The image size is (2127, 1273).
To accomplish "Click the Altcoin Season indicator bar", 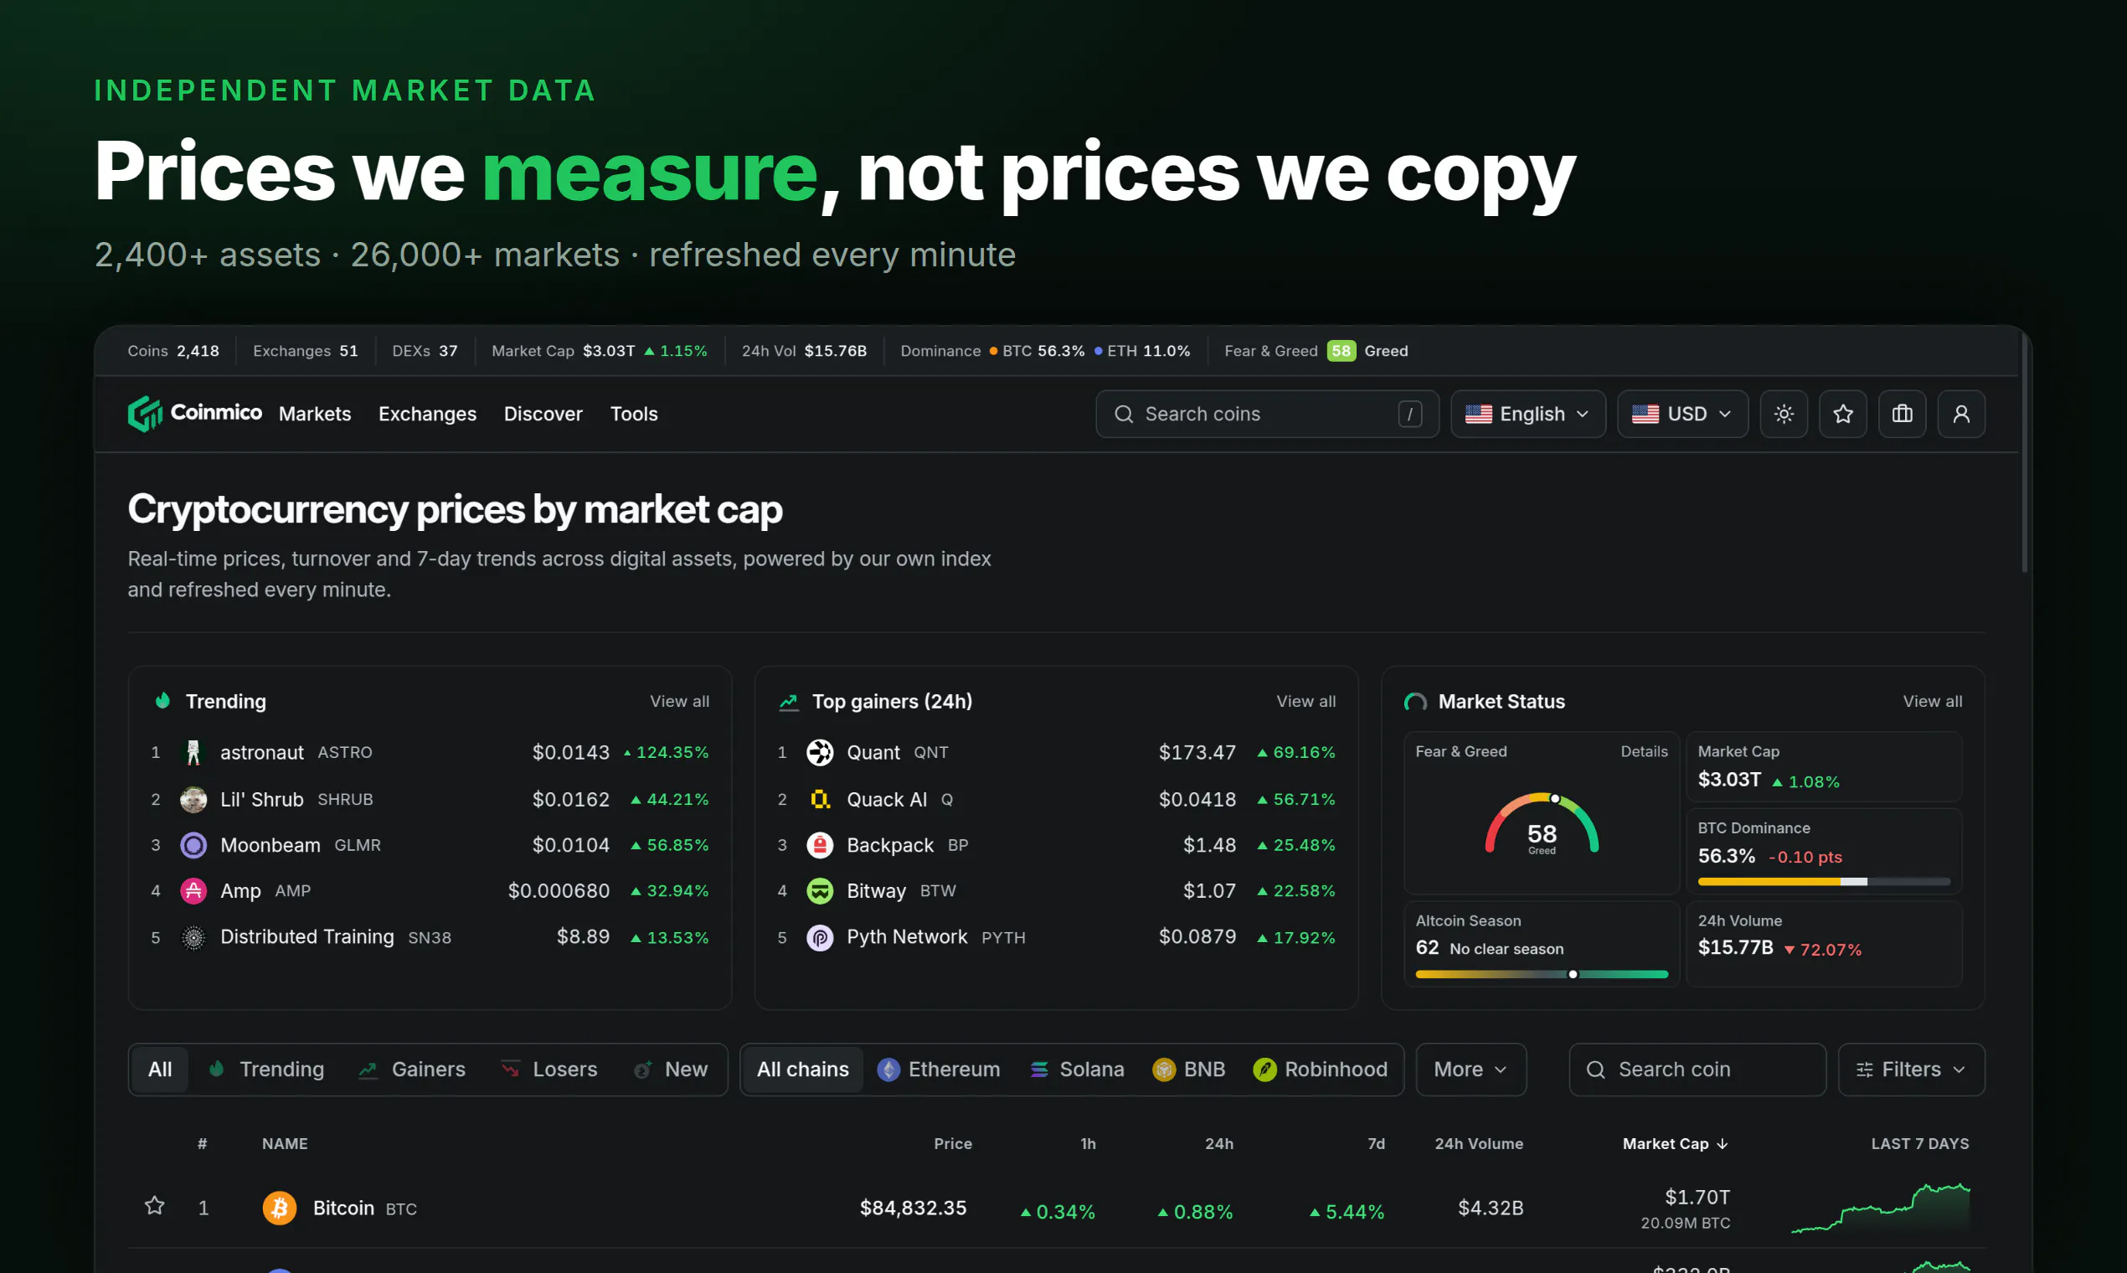I will tap(1541, 975).
